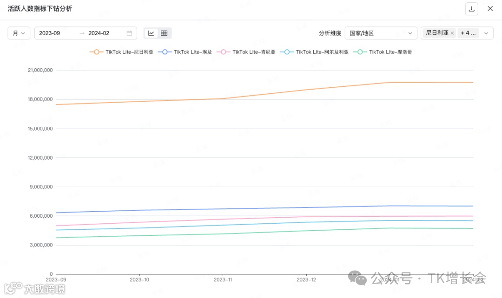Toggle the TikTok Lite-肯尼亚 legend series
502x298 pixels.
pos(246,52)
